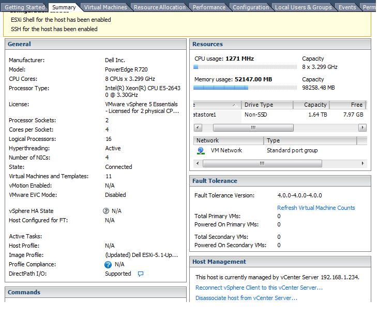Click the '7.97 GB' free space cell

point(353,115)
